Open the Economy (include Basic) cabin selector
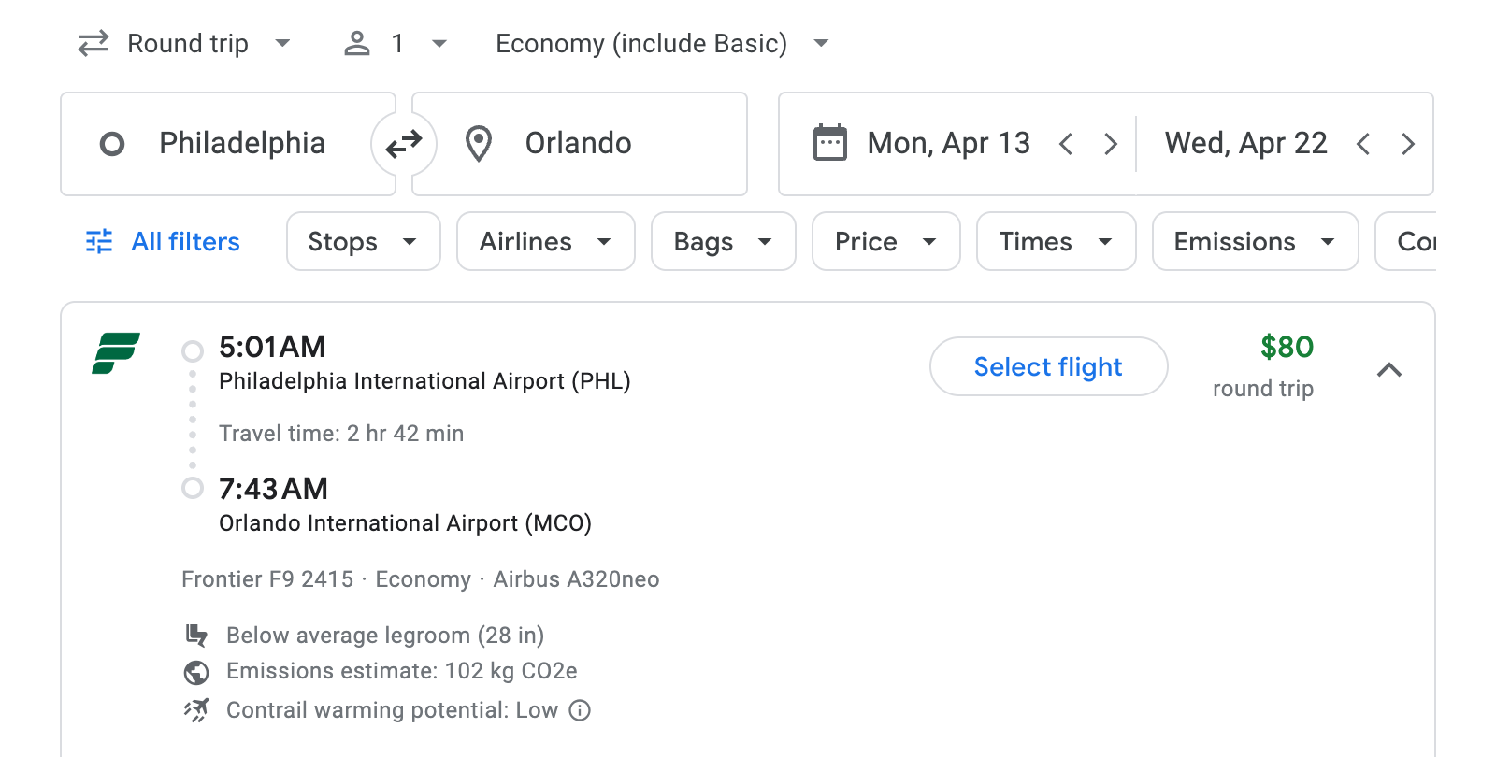 [x=659, y=43]
